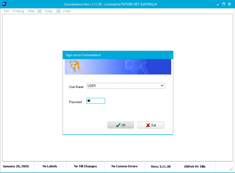Image resolution: width=235 pixels, height=173 pixels.
Task: Minimize the Convenience window
Action: coord(217,4)
